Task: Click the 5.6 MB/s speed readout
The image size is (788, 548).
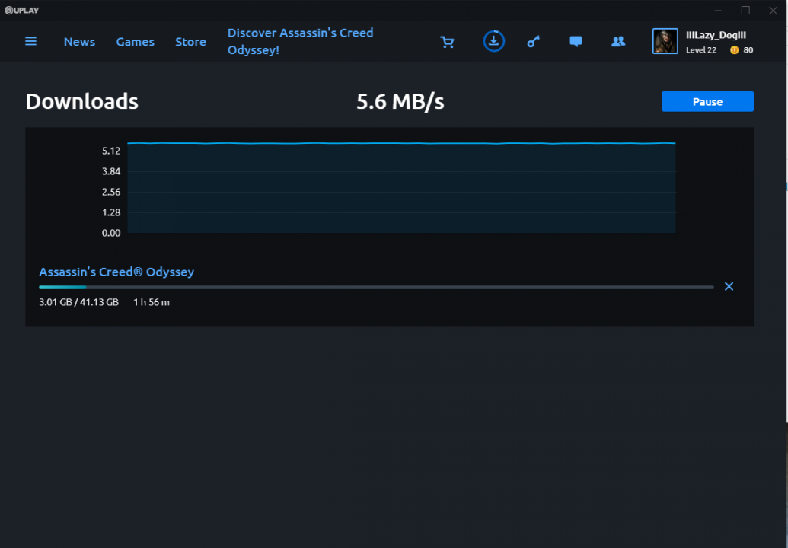Action: pyautogui.click(x=400, y=101)
